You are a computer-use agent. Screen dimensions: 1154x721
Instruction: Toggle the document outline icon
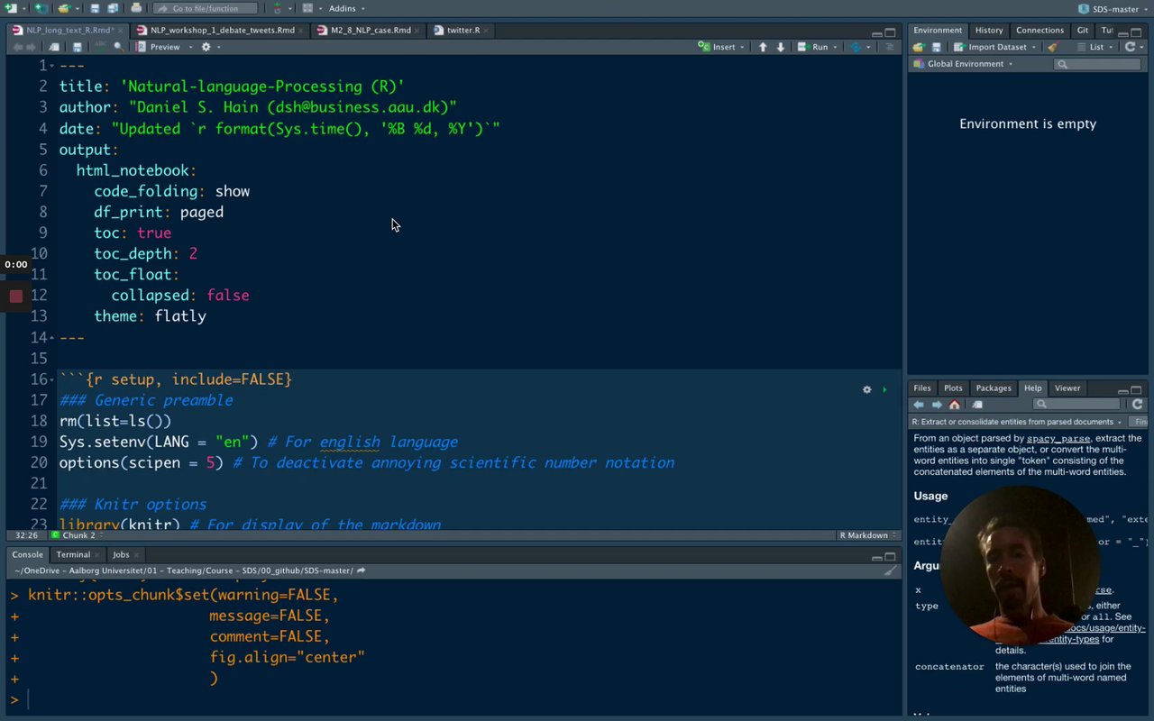[890, 47]
